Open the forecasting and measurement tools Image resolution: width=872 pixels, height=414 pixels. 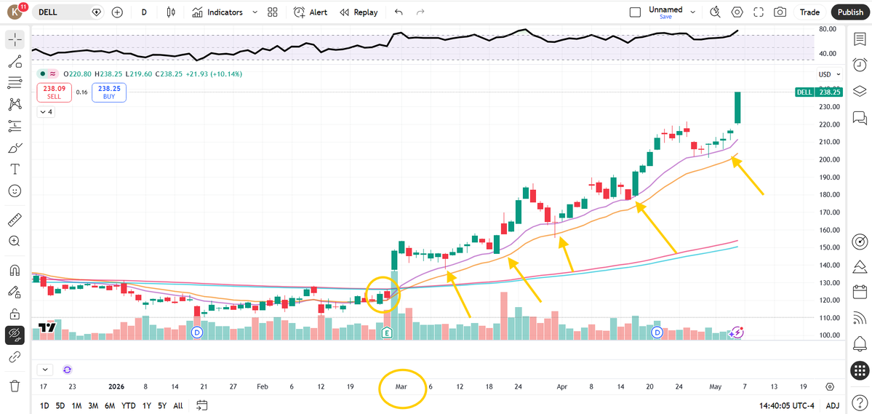click(15, 126)
